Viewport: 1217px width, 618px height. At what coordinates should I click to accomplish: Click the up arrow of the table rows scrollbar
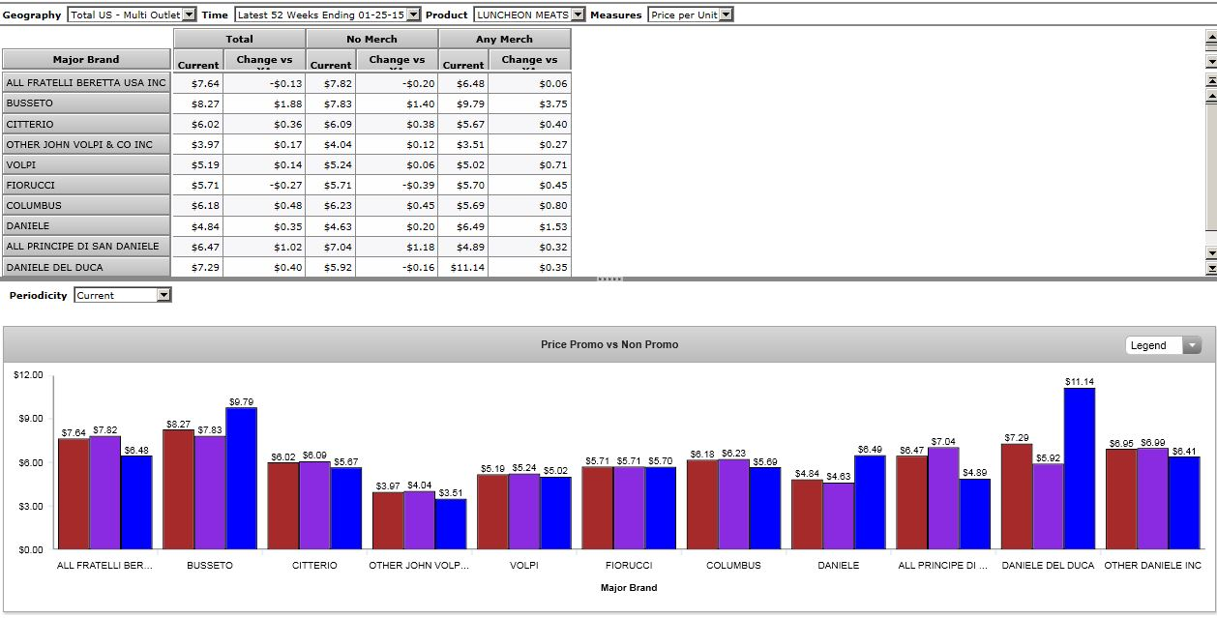tap(1210, 96)
